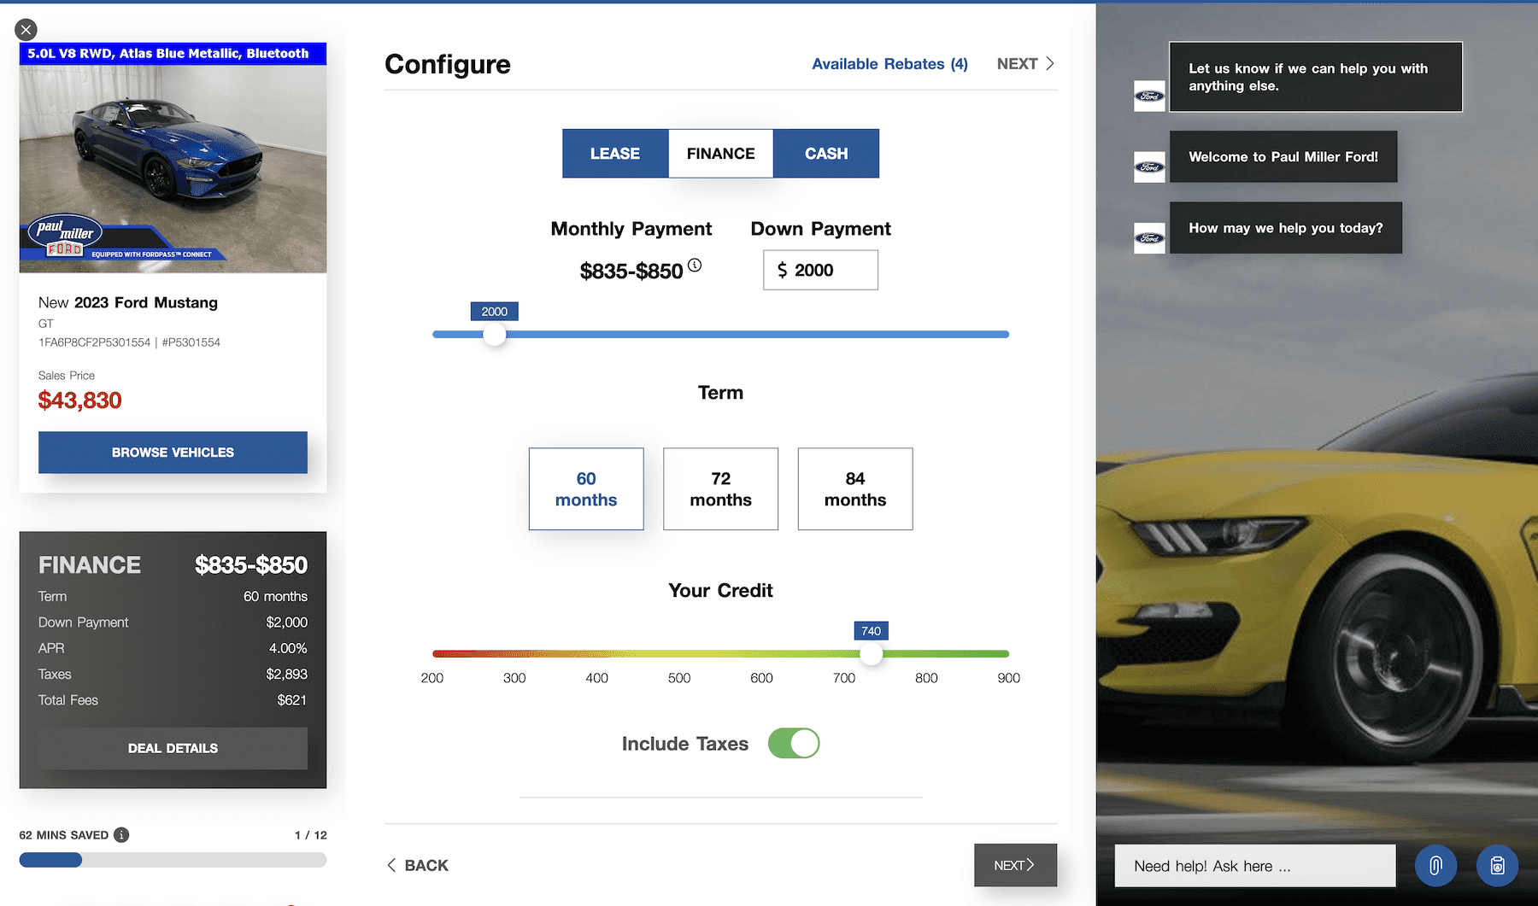Click the '1 / 12' step counter
The image size is (1538, 906).
(311, 835)
